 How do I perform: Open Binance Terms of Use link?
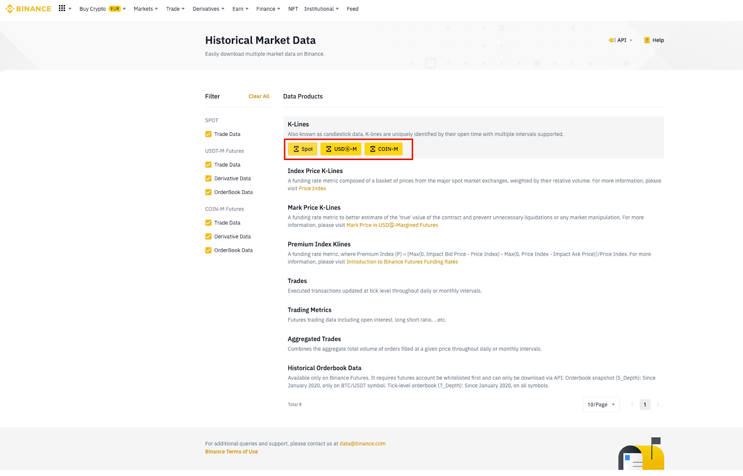tap(232, 451)
